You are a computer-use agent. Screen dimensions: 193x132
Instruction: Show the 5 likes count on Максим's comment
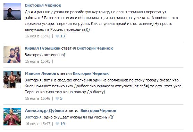pos(61,98)
